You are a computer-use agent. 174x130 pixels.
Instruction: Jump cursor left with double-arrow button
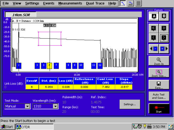click(153, 28)
